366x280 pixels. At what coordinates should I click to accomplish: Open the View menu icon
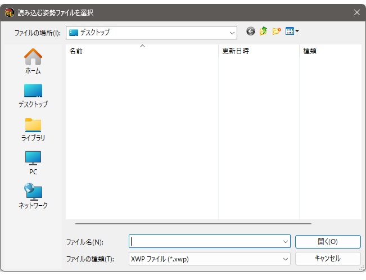[x=290, y=32]
